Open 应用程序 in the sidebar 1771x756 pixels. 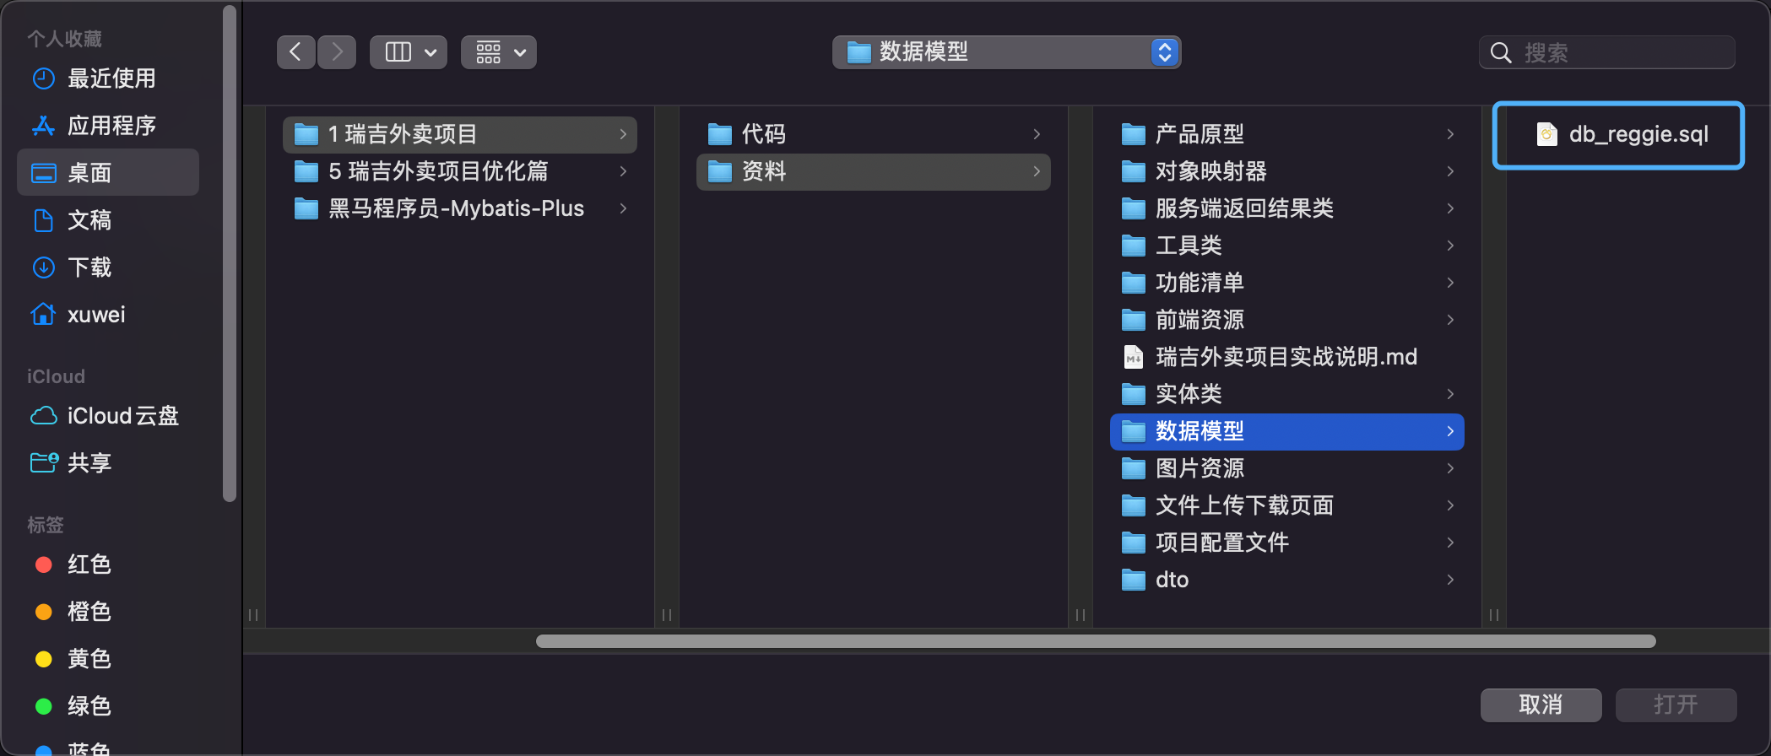111,126
